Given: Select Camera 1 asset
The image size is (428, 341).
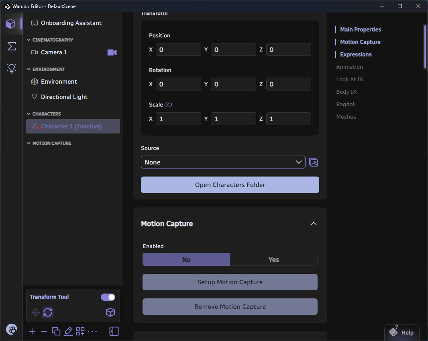Looking at the screenshot, I should (x=73, y=53).
